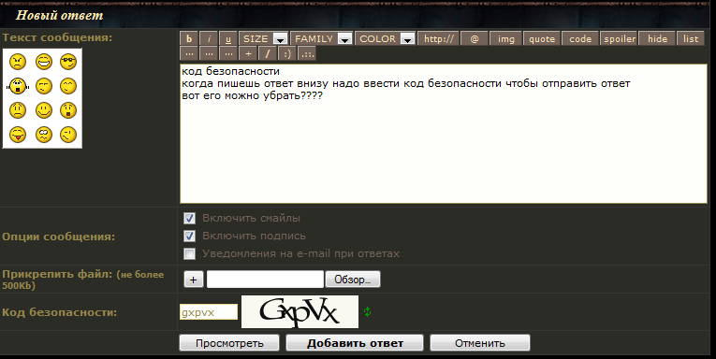Viewport: 716px width, 359px height.
Task: Insert a quote block with quote button
Action: point(542,38)
